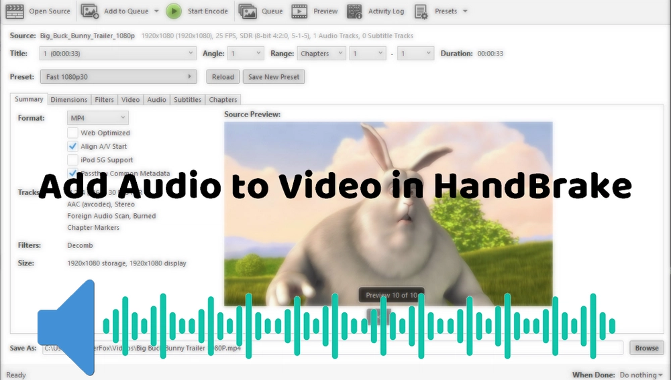Click the Preview film icon
This screenshot has width=671, height=380.
click(300, 11)
